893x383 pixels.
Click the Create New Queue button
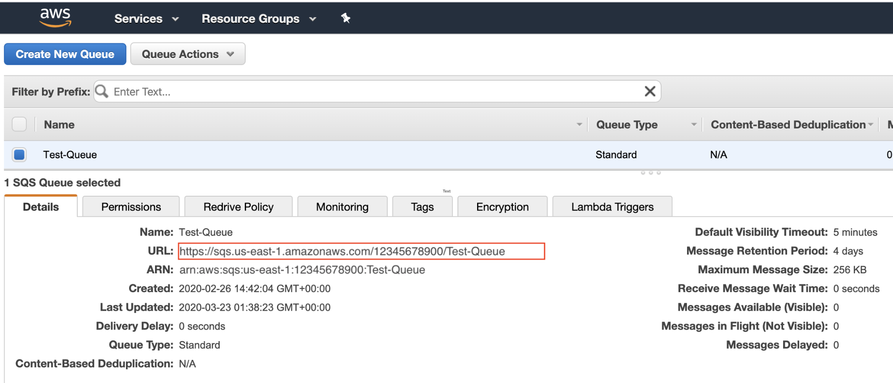[x=65, y=54]
